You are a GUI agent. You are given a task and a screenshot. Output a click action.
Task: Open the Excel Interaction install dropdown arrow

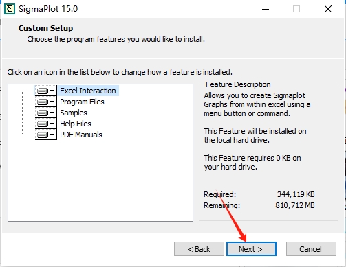(x=52, y=91)
